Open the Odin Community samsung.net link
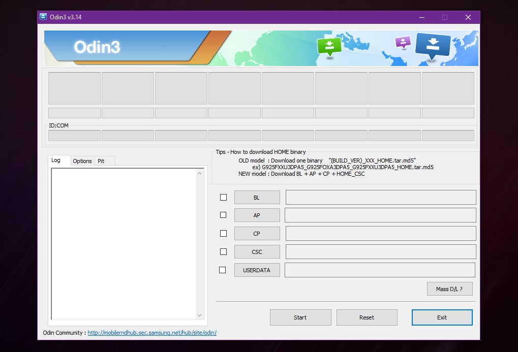The width and height of the screenshot is (518, 352). [152, 333]
